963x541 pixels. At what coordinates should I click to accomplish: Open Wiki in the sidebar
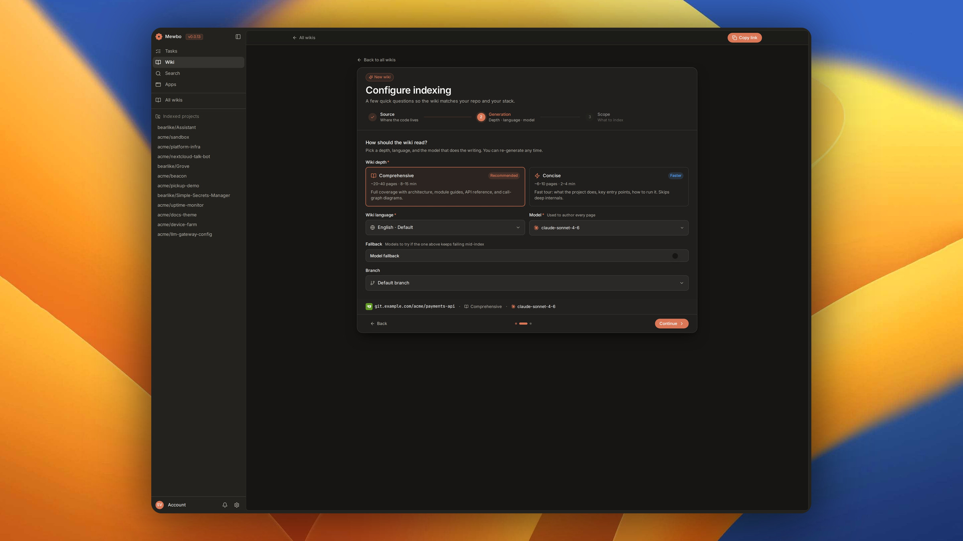tap(199, 62)
